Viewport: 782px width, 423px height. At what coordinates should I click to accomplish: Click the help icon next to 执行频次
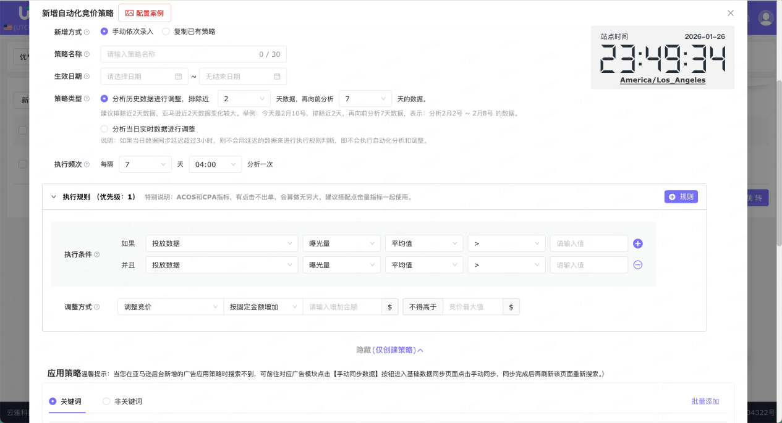click(x=87, y=164)
